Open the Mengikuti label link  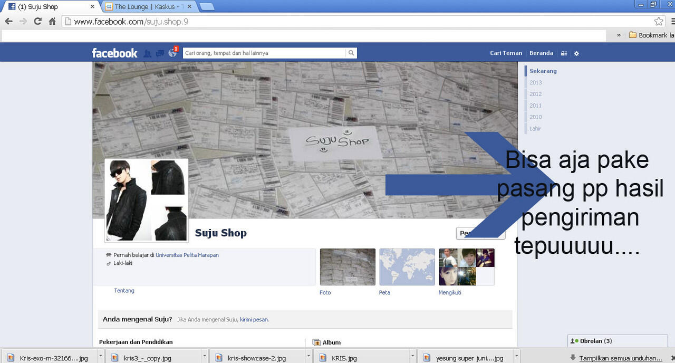pyautogui.click(x=450, y=292)
